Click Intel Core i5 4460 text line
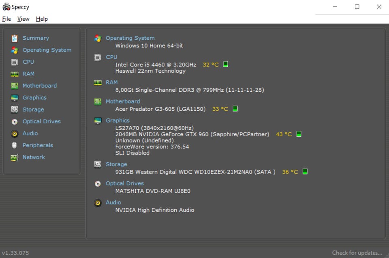This screenshot has width=389, height=258. (156, 65)
